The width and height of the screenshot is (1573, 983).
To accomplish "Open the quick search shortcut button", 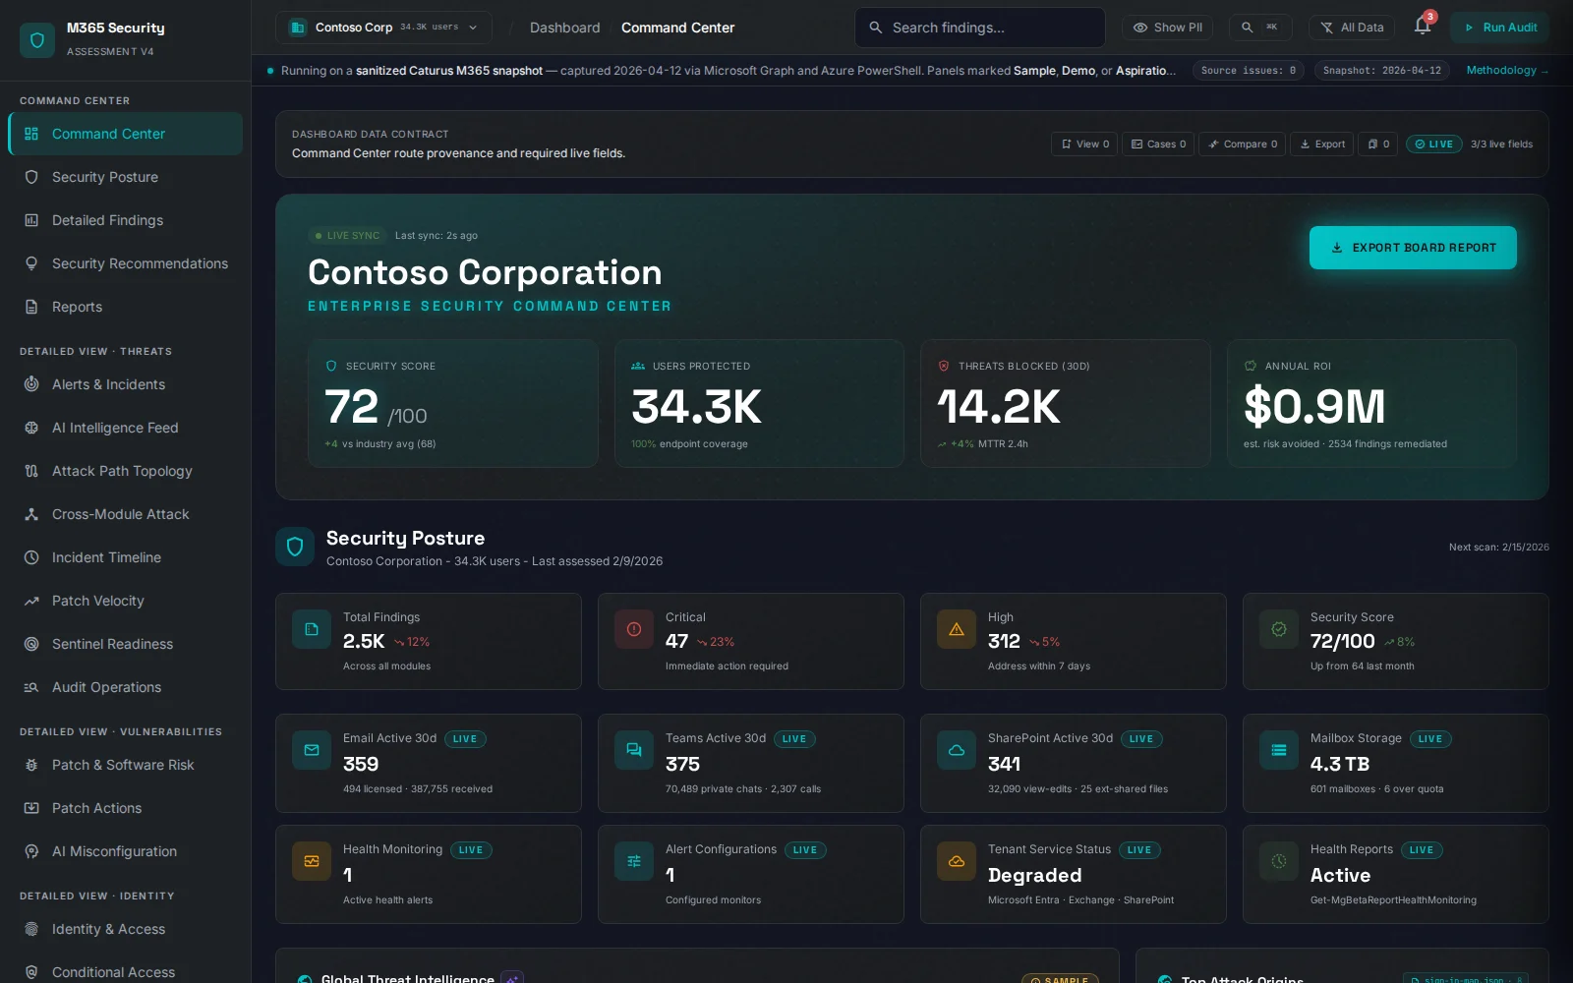I will tap(1259, 28).
